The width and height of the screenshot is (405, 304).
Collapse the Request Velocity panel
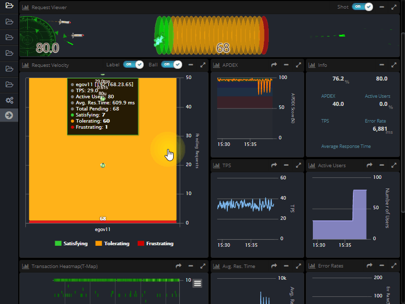tap(191, 65)
